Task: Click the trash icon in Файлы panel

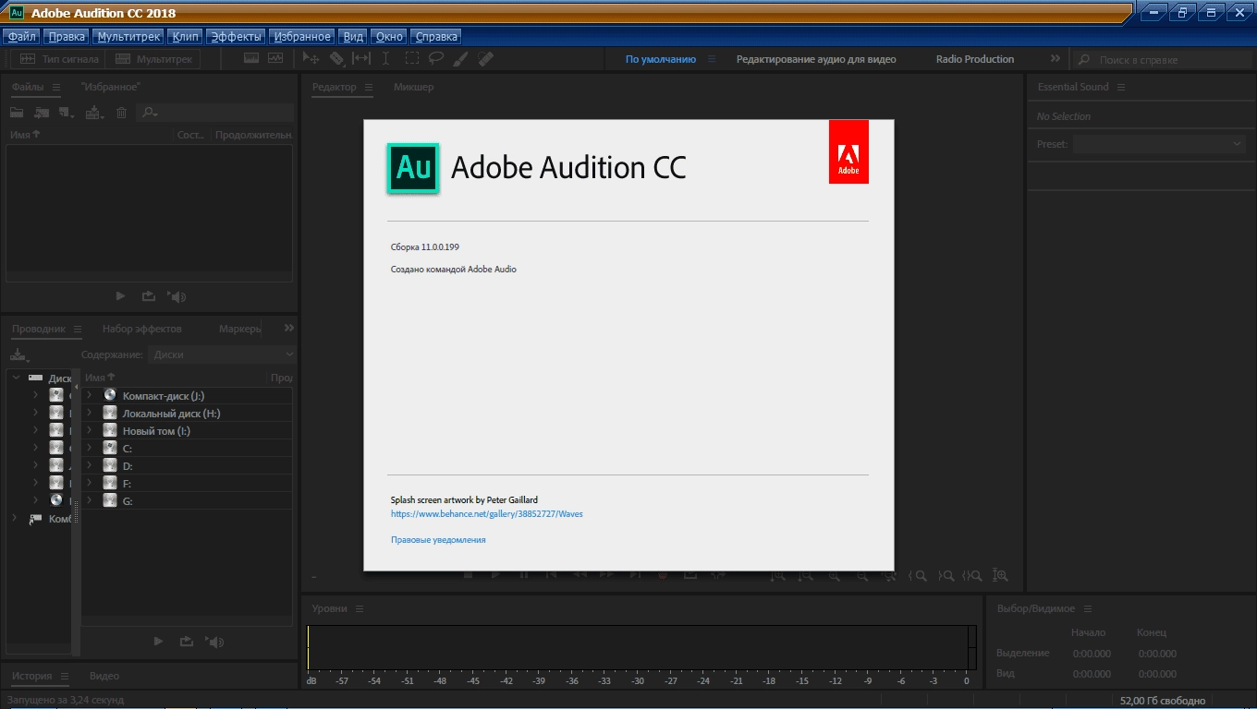Action: point(121,113)
